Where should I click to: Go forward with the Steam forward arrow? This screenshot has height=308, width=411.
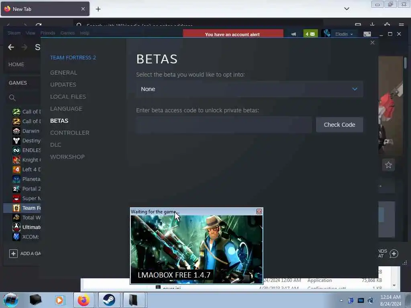pyautogui.click(x=24, y=47)
